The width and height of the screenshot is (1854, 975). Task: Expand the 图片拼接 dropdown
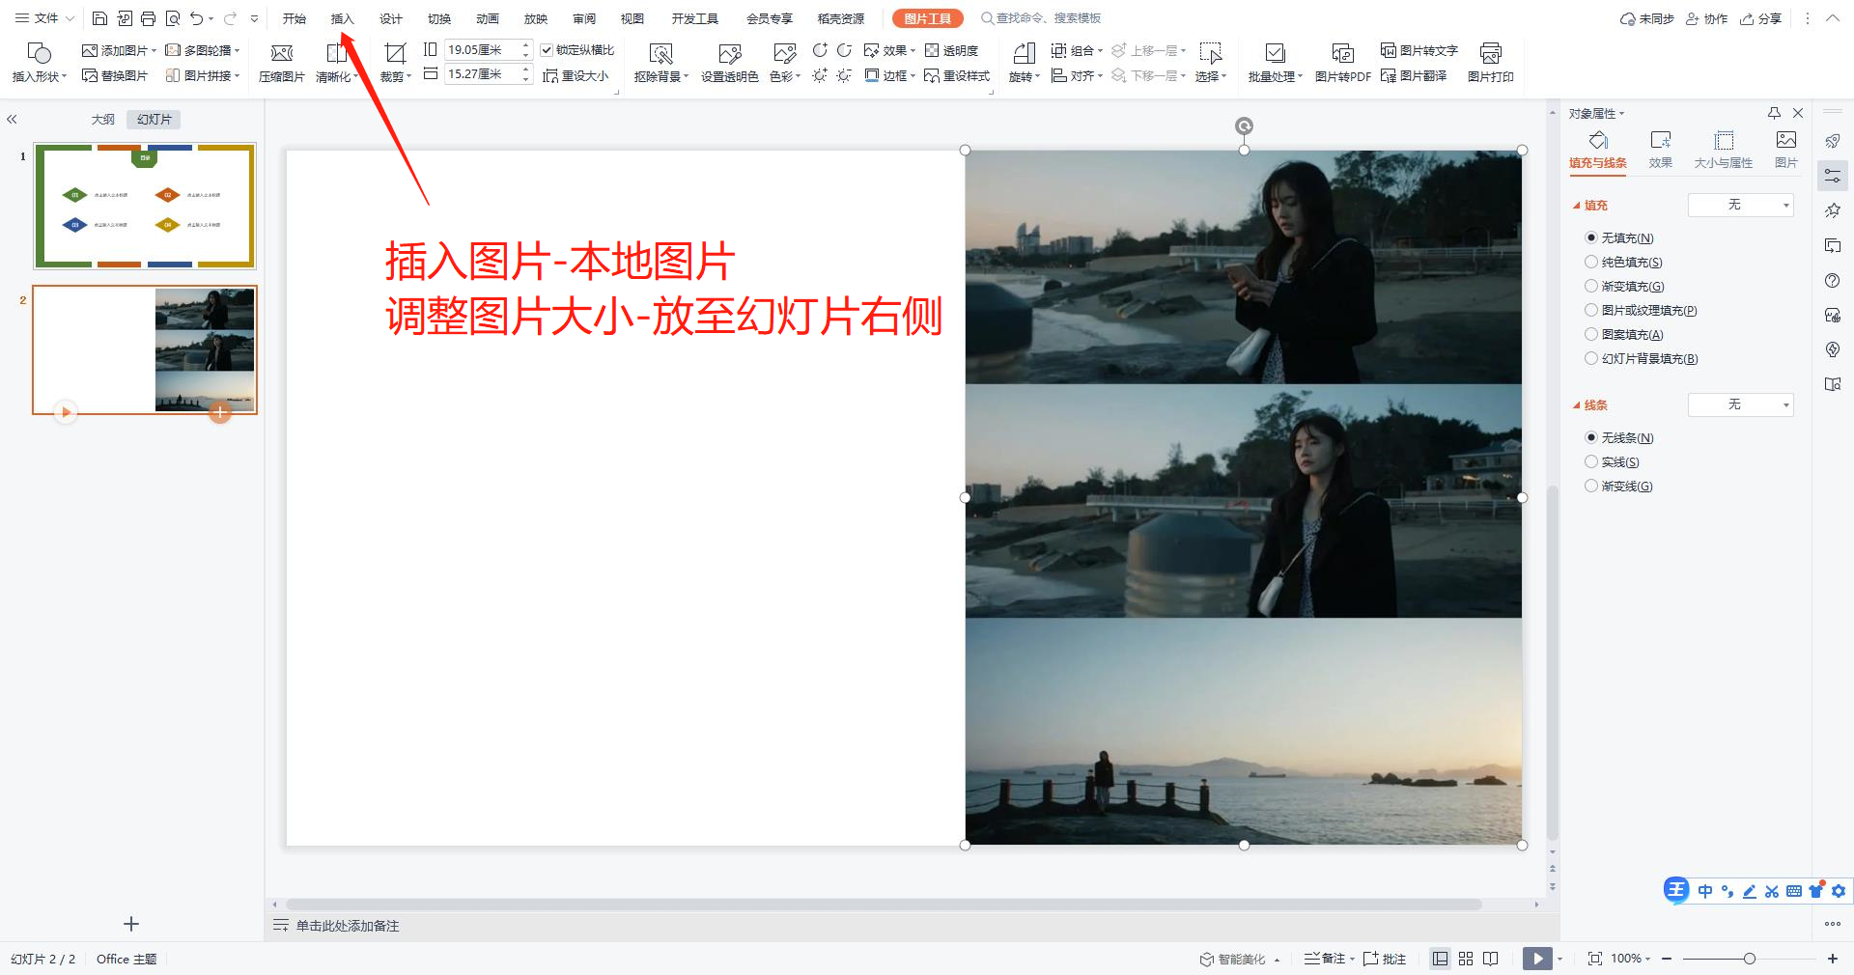237,75
